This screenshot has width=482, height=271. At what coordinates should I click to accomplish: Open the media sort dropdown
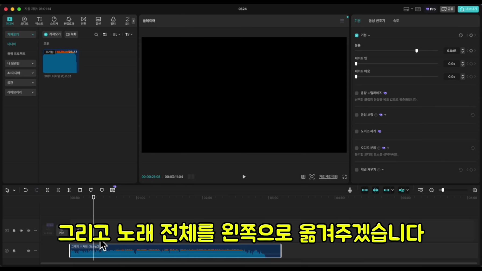116,34
